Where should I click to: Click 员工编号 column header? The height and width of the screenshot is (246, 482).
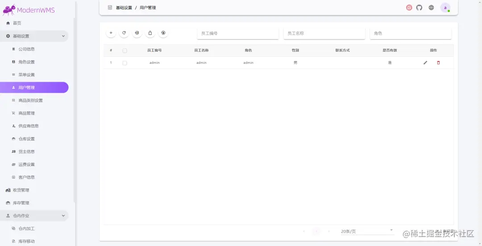pyautogui.click(x=154, y=50)
